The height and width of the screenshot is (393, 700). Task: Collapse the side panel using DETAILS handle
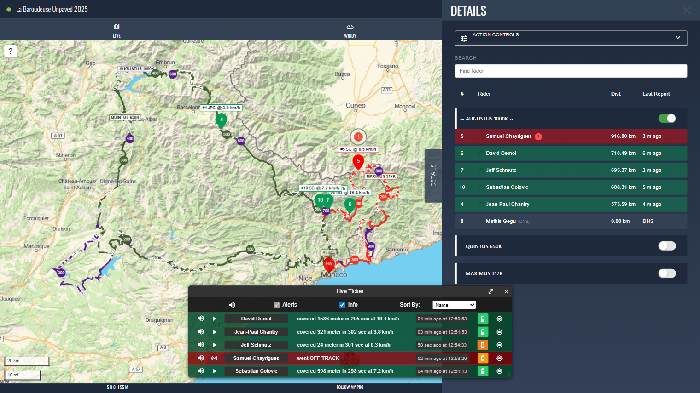tap(433, 176)
